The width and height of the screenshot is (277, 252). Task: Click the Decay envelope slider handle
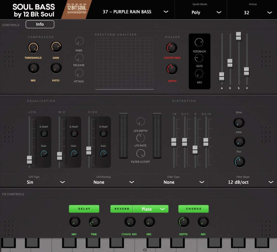pyautogui.click(x=230, y=63)
